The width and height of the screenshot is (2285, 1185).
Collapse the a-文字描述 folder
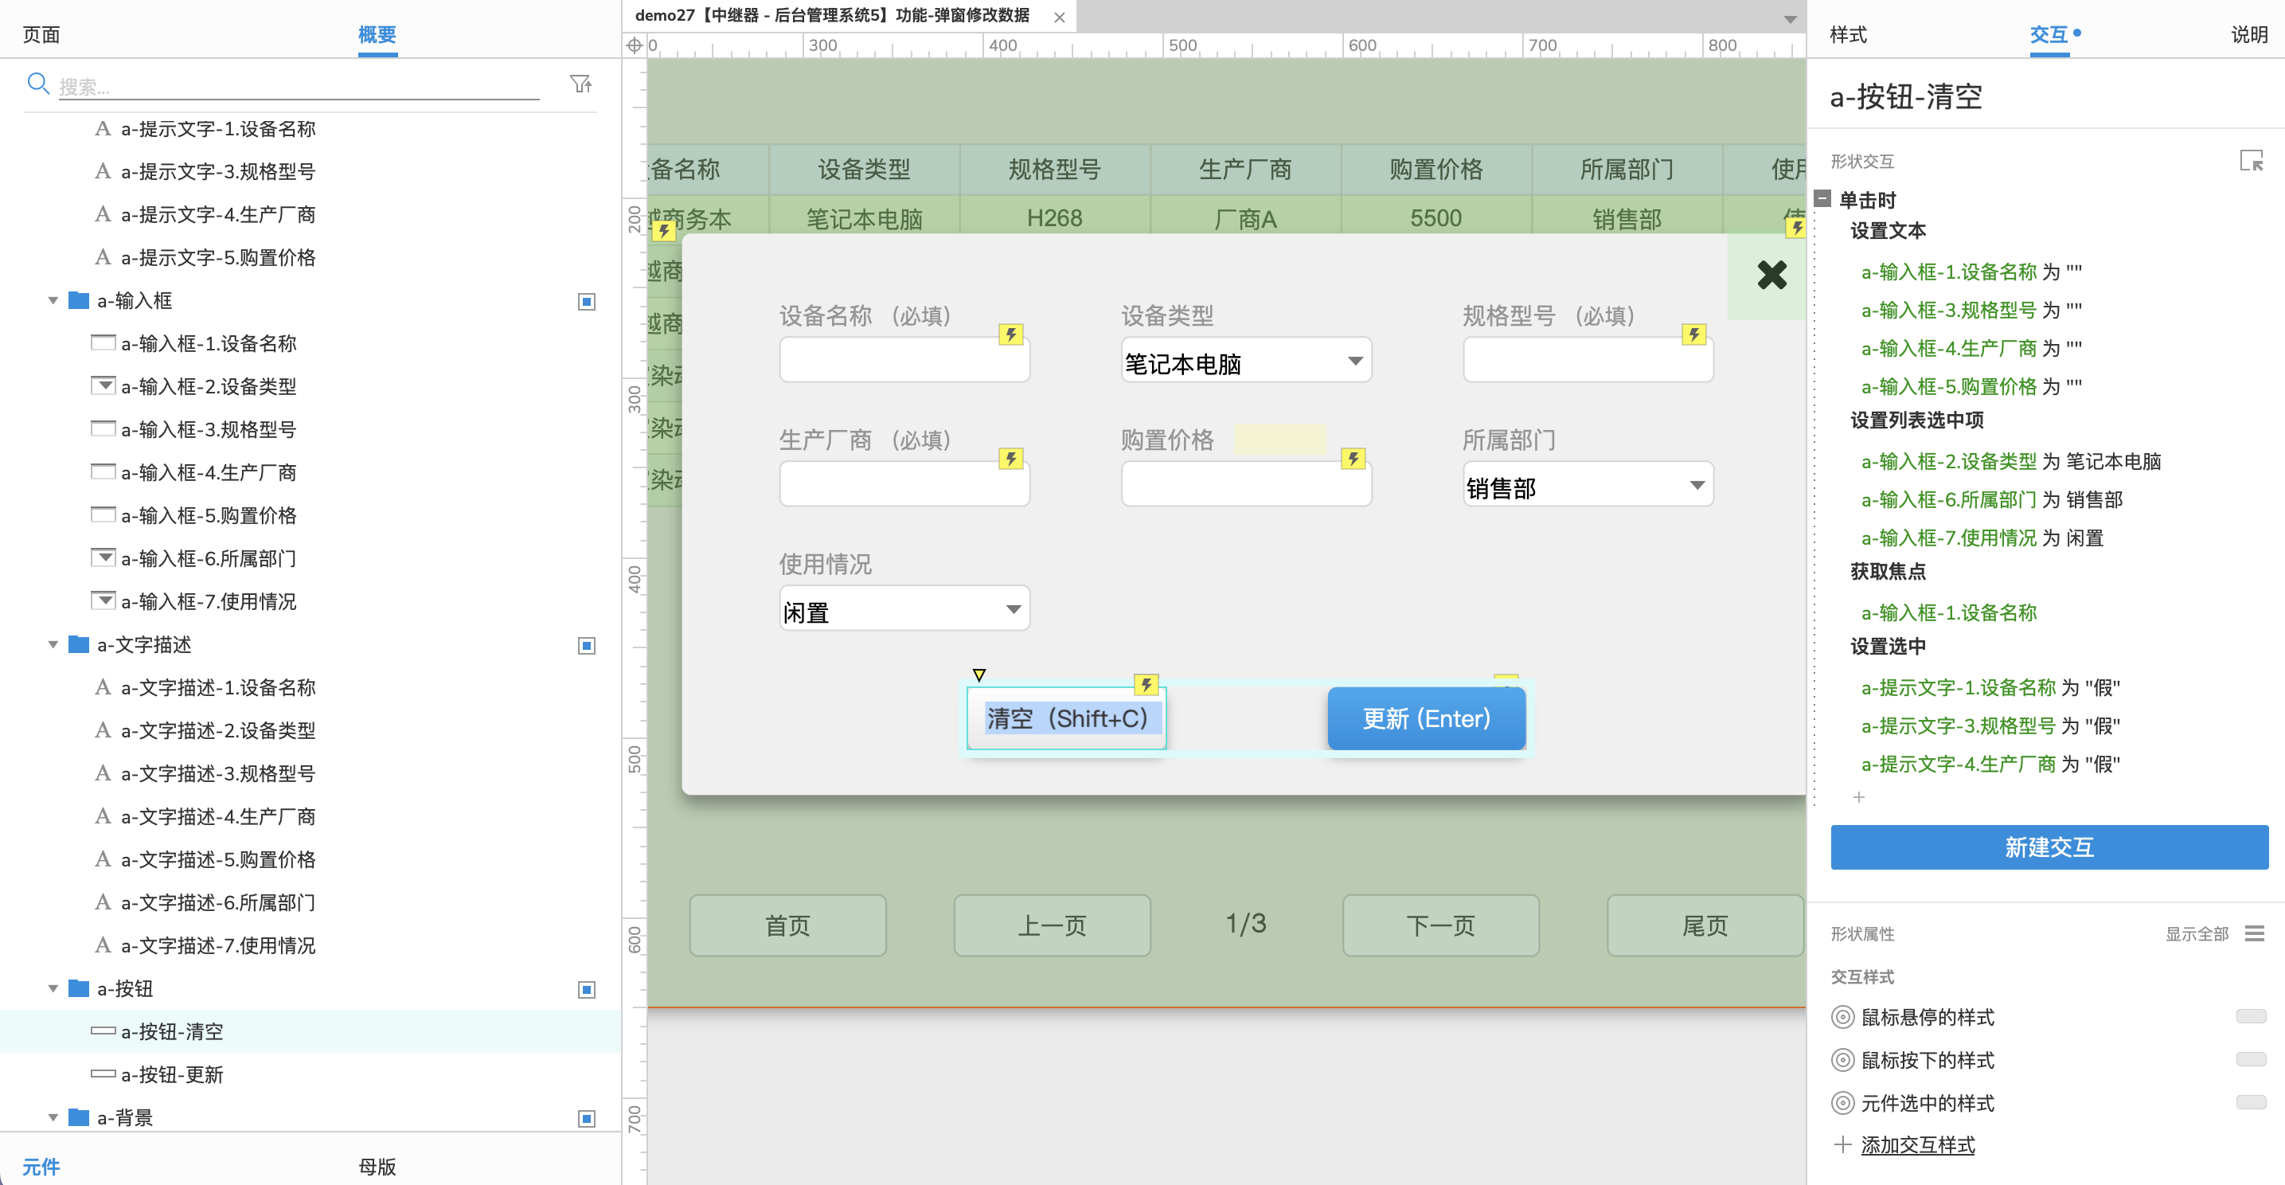point(53,645)
